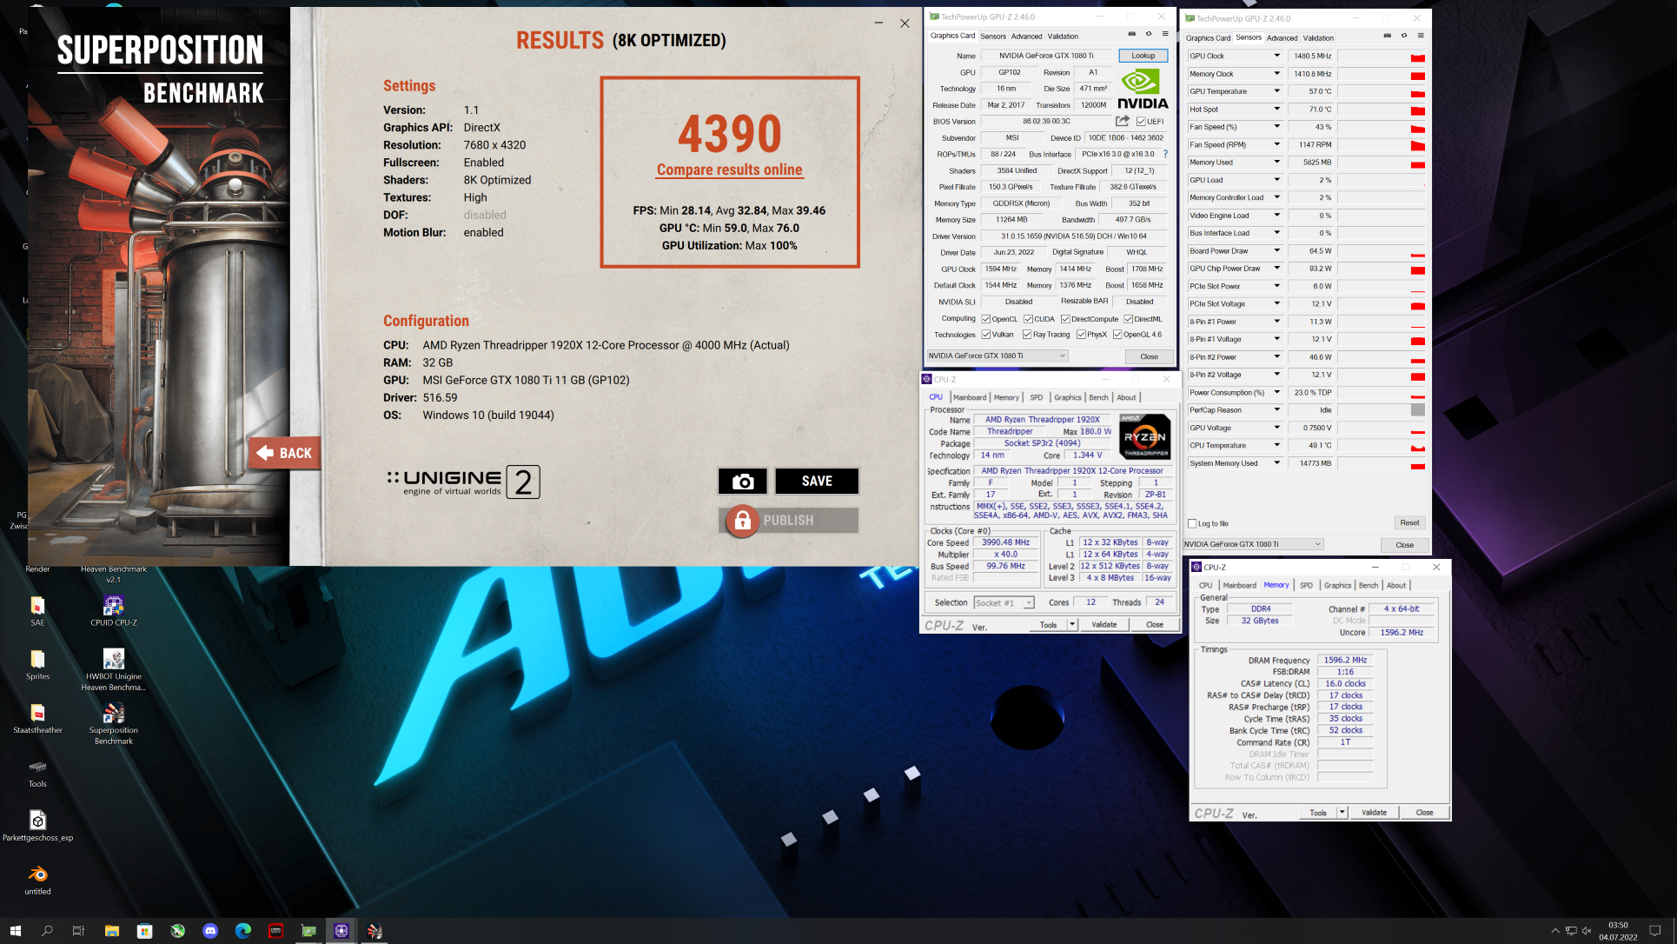
Task: Click the SAVE button in Superposition results
Action: tap(817, 481)
